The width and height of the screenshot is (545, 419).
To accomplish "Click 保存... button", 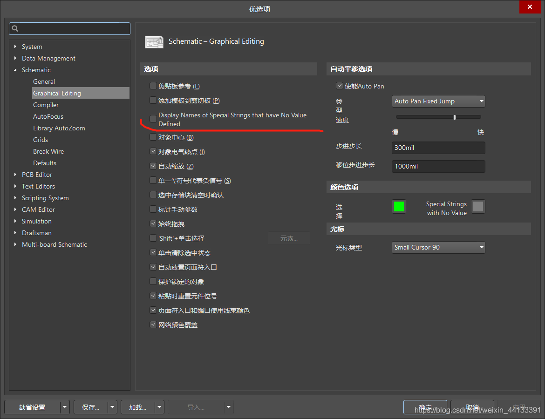I will 91,407.
